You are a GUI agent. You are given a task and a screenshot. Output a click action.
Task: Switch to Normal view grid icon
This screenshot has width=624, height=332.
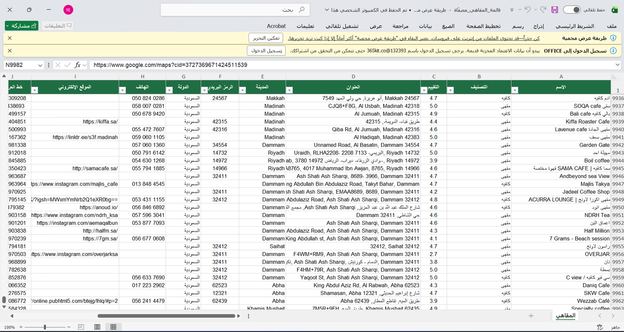point(113,327)
